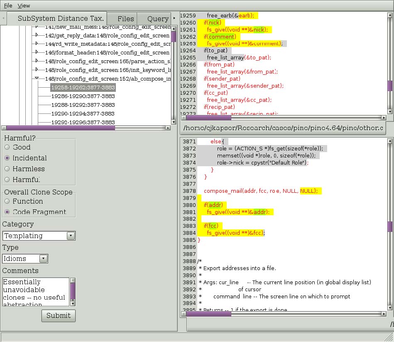
Task: Click tree panel vertical scrollbar thumb
Action: click(174, 37)
